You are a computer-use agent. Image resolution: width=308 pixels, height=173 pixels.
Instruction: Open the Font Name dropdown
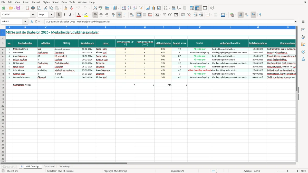click(x=33, y=15)
